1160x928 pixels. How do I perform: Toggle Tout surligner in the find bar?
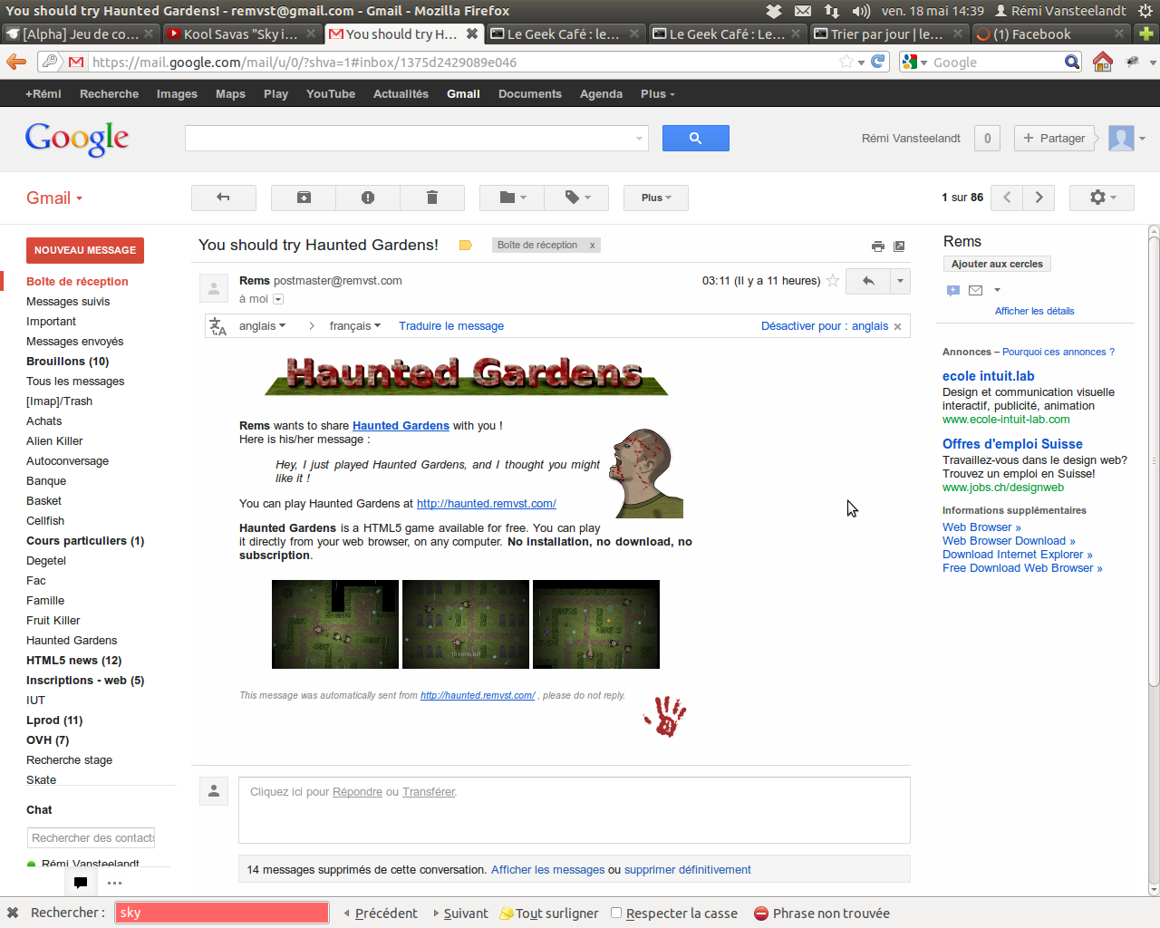click(x=549, y=913)
